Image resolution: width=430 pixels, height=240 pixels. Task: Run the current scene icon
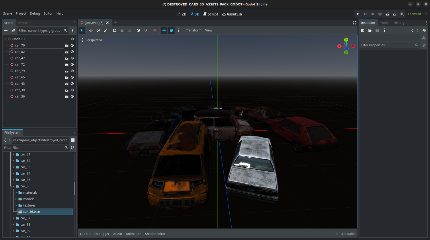[x=387, y=14]
